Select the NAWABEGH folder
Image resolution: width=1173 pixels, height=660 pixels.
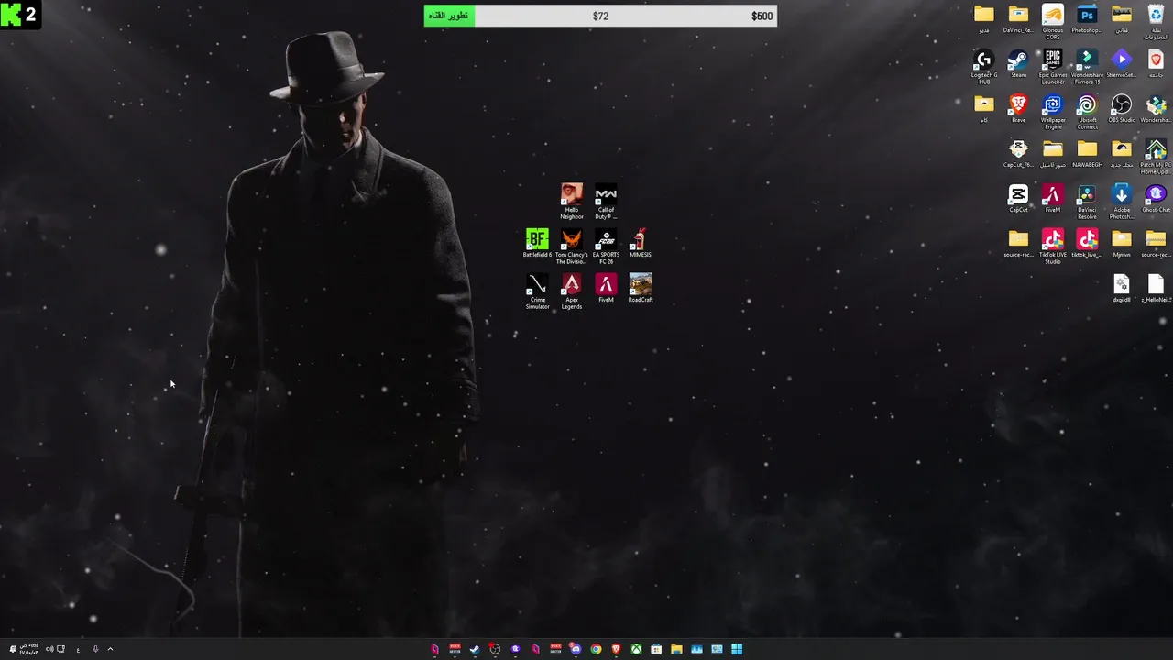point(1087,153)
